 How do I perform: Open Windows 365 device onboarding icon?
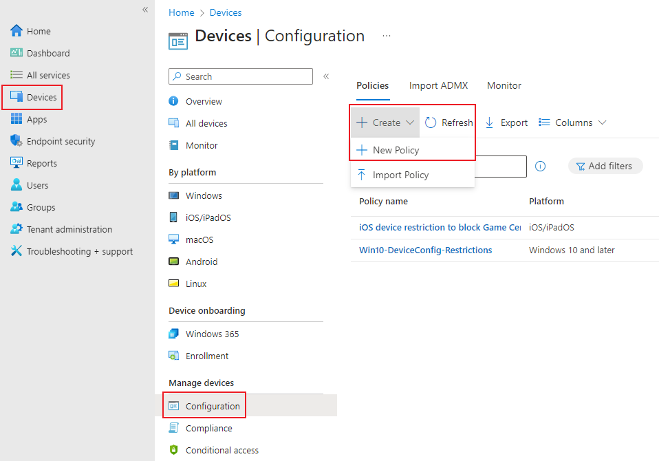(174, 334)
